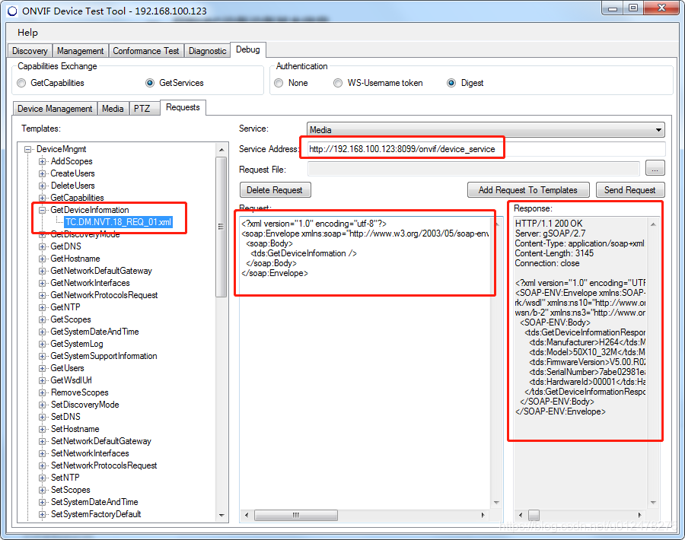Expand the GetCapabilities tree node
The height and width of the screenshot is (540, 685).
[x=43, y=198]
